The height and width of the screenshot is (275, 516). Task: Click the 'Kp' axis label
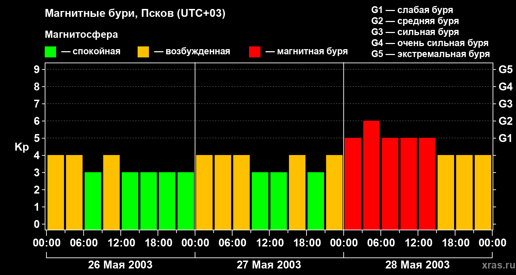click(22, 147)
